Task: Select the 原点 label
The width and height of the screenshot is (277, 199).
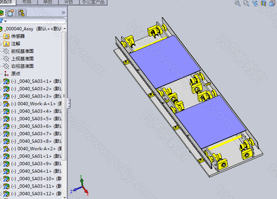Action: click(16, 73)
